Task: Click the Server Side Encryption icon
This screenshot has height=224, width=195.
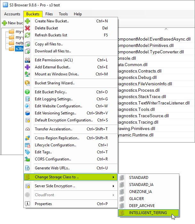Action: (x=27, y=186)
